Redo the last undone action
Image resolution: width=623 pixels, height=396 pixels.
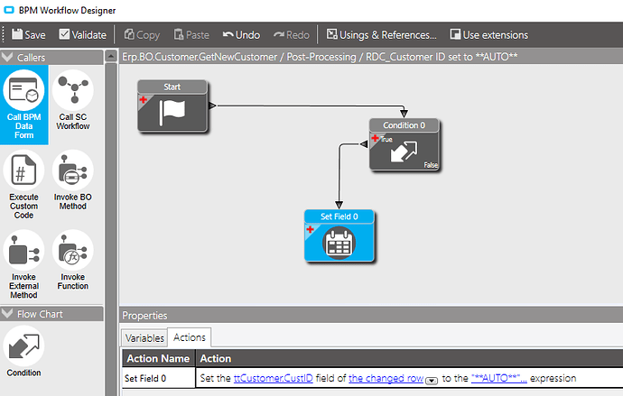click(x=292, y=34)
